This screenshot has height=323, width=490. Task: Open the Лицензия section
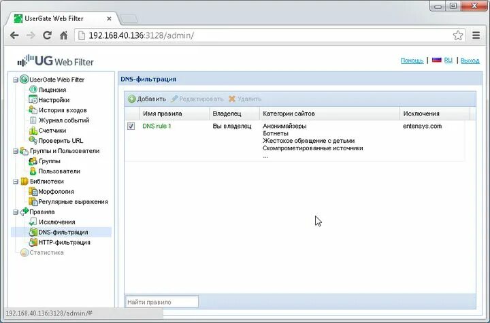(52, 90)
